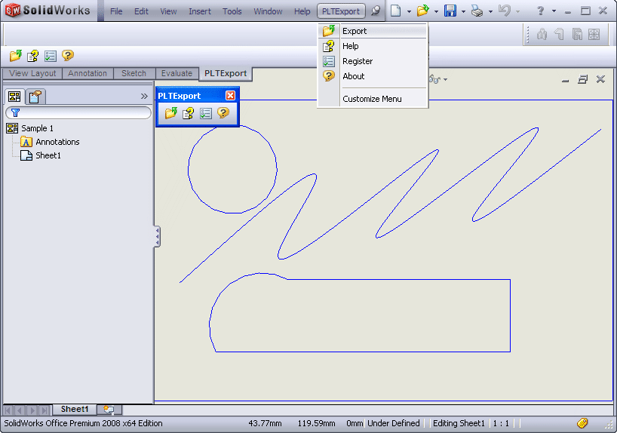Click Help icon in the top-left toolbar

tap(32, 56)
